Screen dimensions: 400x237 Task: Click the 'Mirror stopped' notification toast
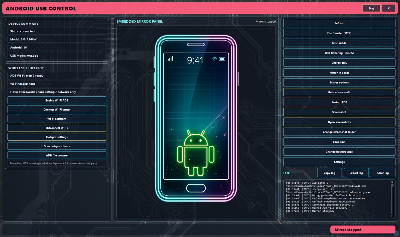(x=363, y=229)
